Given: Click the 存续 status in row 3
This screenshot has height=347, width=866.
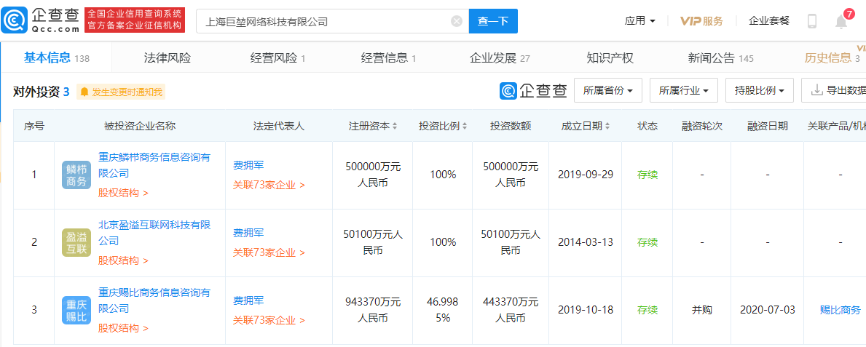Looking at the screenshot, I should (x=647, y=309).
